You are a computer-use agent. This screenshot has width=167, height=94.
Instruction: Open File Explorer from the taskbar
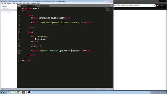coord(13,92)
